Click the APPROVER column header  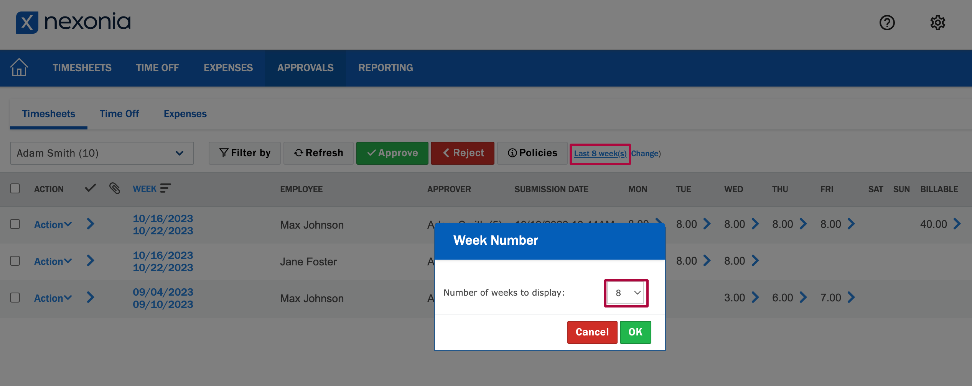click(449, 189)
